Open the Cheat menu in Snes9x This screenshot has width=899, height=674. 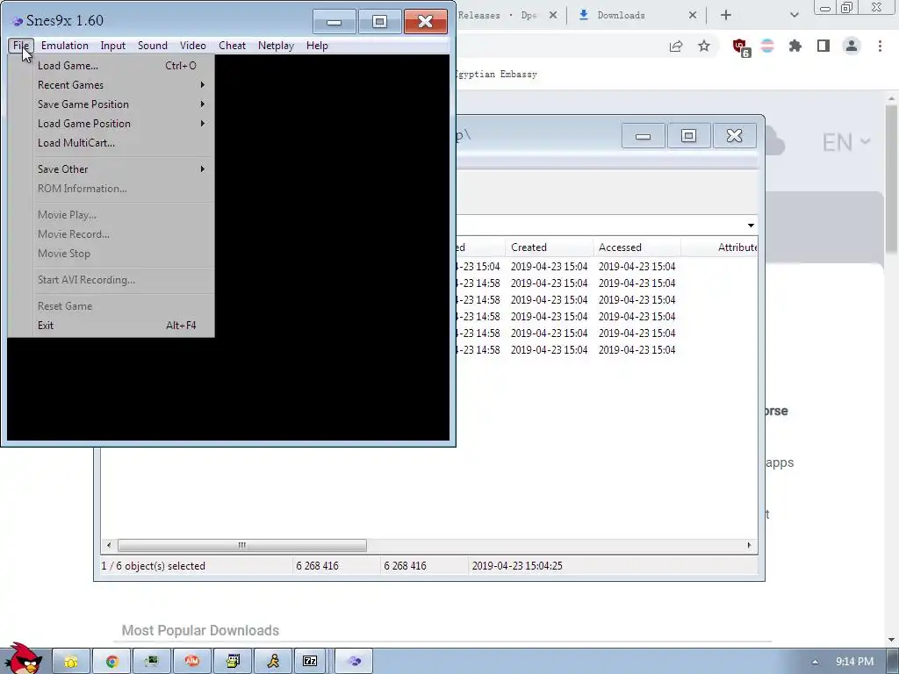click(232, 46)
